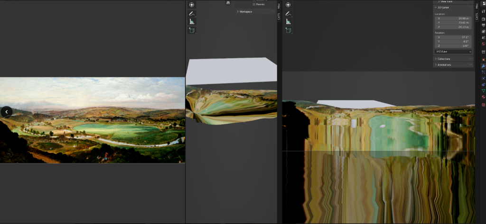Expand the Annotations panel
This screenshot has height=224, width=486.
point(453,65)
